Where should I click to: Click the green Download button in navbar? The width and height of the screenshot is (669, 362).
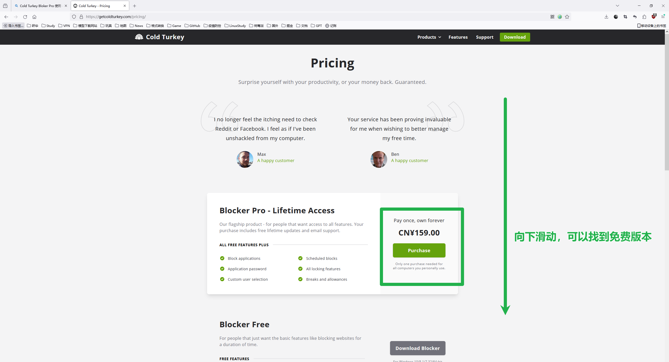click(514, 37)
